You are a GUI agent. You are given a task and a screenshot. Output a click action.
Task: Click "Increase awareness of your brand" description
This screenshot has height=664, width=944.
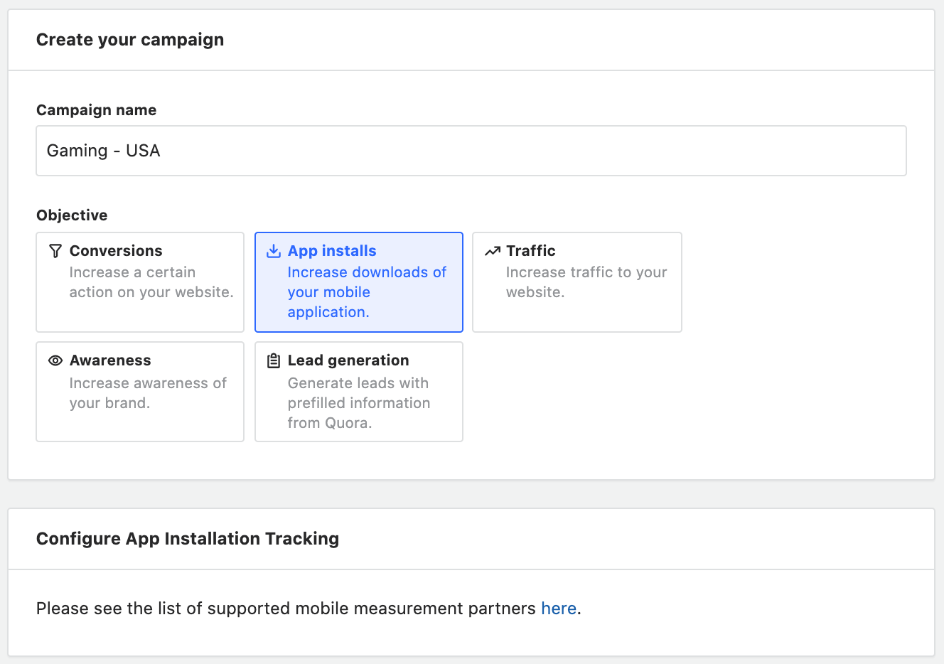pyautogui.click(x=147, y=393)
